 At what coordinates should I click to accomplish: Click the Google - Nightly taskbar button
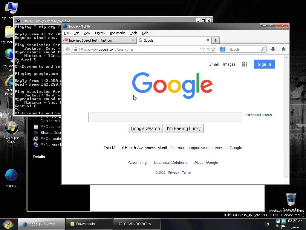coord(41,224)
